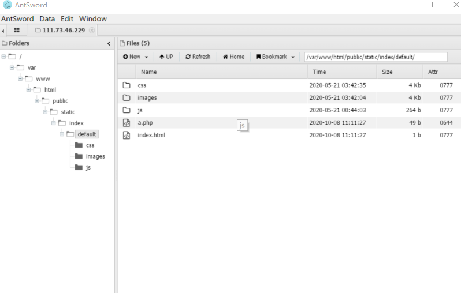This screenshot has height=293, width=461.
Task: Click the dark js folder icon in tree
Action: click(79, 167)
